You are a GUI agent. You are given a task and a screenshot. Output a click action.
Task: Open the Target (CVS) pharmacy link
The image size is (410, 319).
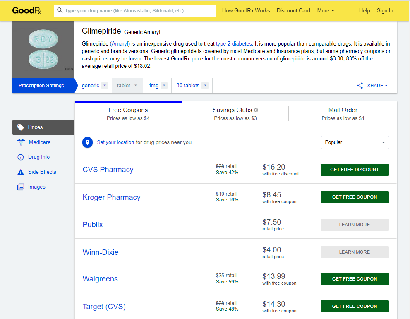pyautogui.click(x=104, y=307)
